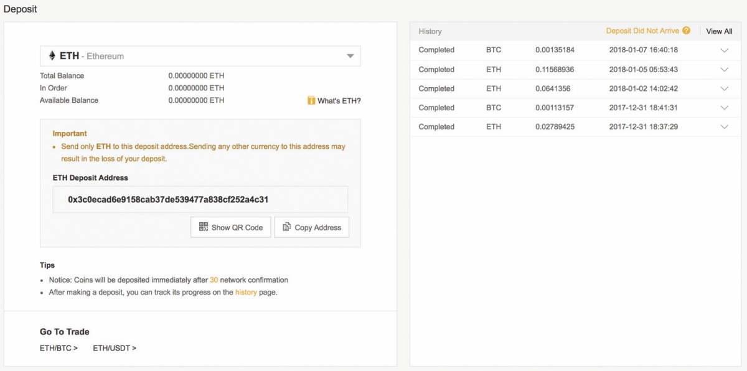
Task: Click the question mark help icon
Action: pyautogui.click(x=686, y=31)
